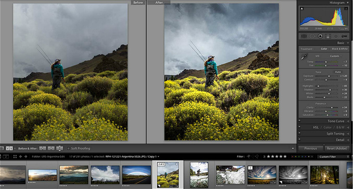Open the WB Custom preset dropdown
The width and height of the screenshot is (353, 189).
click(x=336, y=56)
